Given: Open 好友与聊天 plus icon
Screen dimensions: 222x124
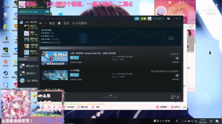Looking at the screenshot, I should pyautogui.click(x=178, y=97).
